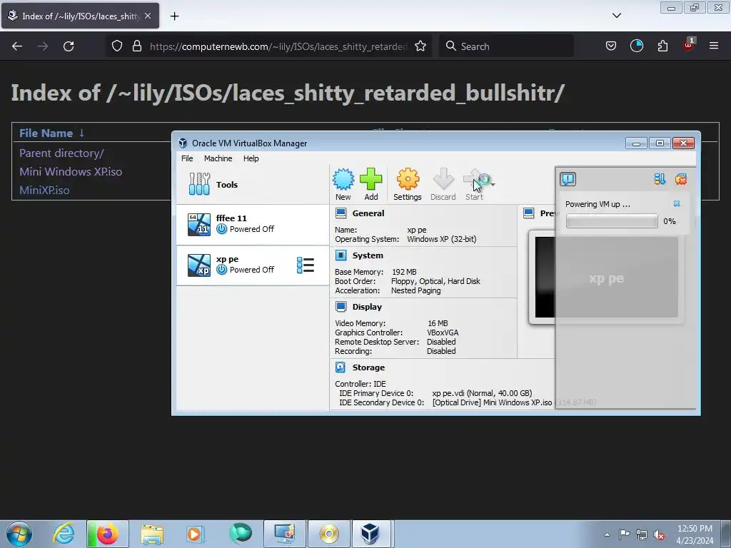Bookmark this page with star icon
Viewport: 731px width, 548px height.
click(420, 46)
